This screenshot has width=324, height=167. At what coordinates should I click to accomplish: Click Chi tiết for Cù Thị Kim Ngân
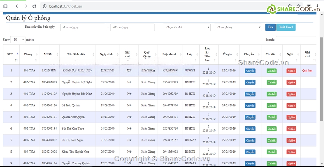(x=272, y=140)
